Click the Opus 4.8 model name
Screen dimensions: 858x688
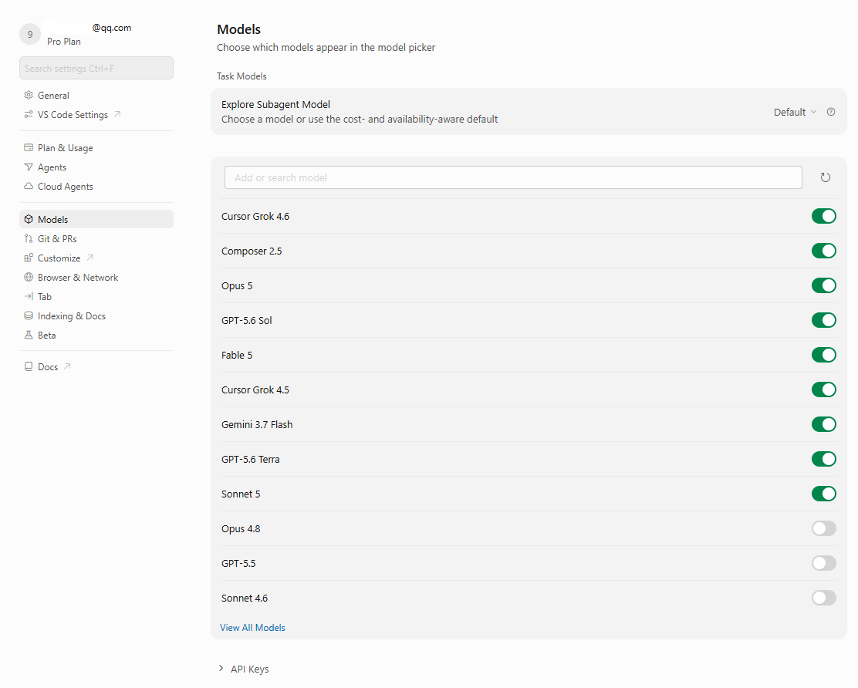(x=241, y=528)
